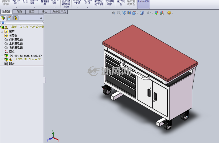
Task: Switch to 布局 tab
Action: click(19, 12)
